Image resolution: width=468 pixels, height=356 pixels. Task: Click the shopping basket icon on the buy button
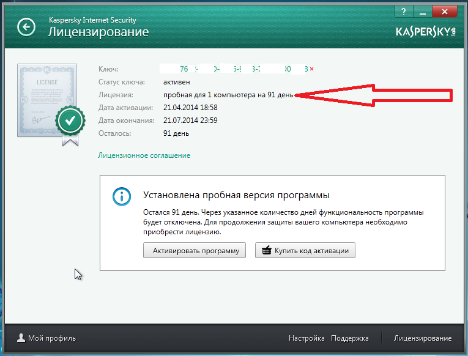[x=267, y=250]
